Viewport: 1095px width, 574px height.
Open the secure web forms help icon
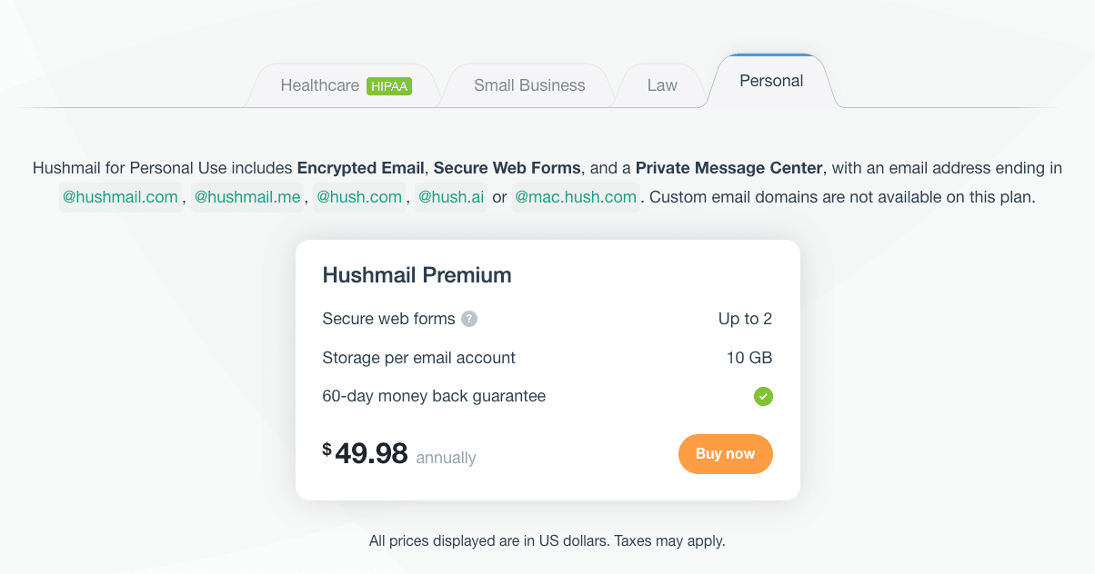(469, 319)
